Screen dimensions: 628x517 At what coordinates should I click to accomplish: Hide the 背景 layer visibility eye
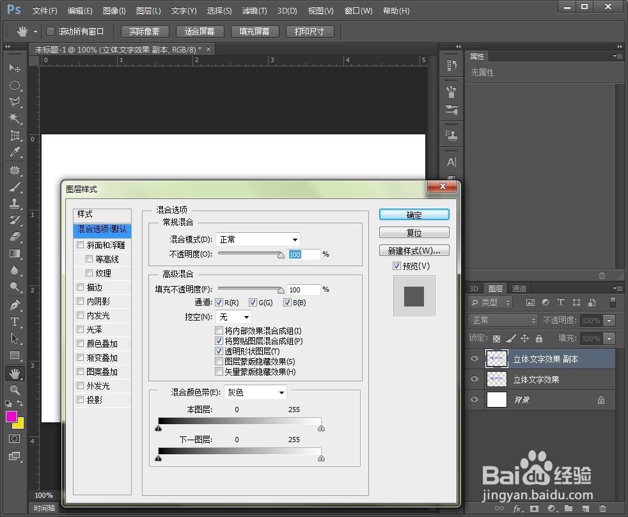click(474, 400)
